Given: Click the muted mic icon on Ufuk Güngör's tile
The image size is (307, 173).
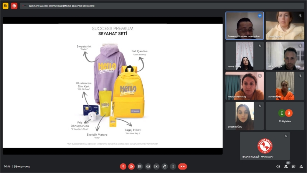Looking at the screenshot, I should click(300, 46).
